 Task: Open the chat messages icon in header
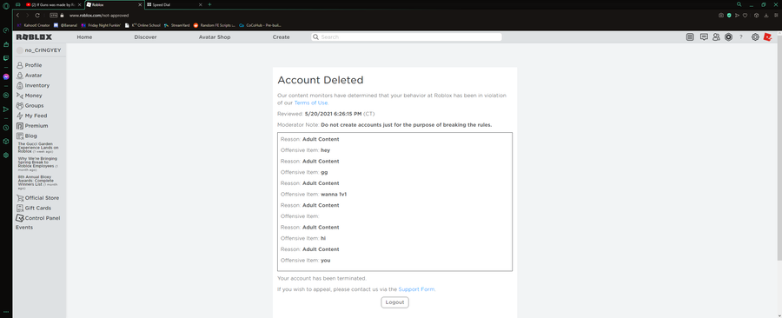[x=704, y=36]
